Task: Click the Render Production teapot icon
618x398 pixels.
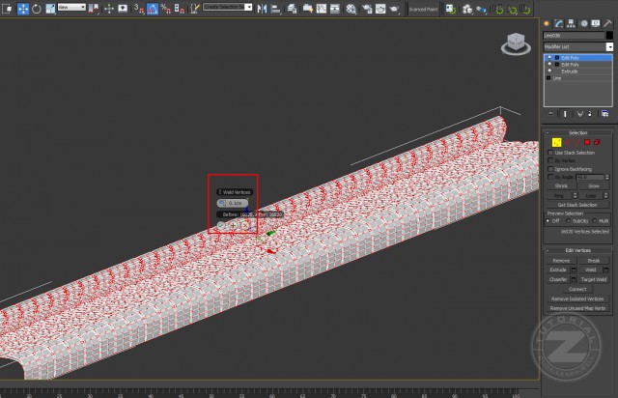Action: click(394, 9)
